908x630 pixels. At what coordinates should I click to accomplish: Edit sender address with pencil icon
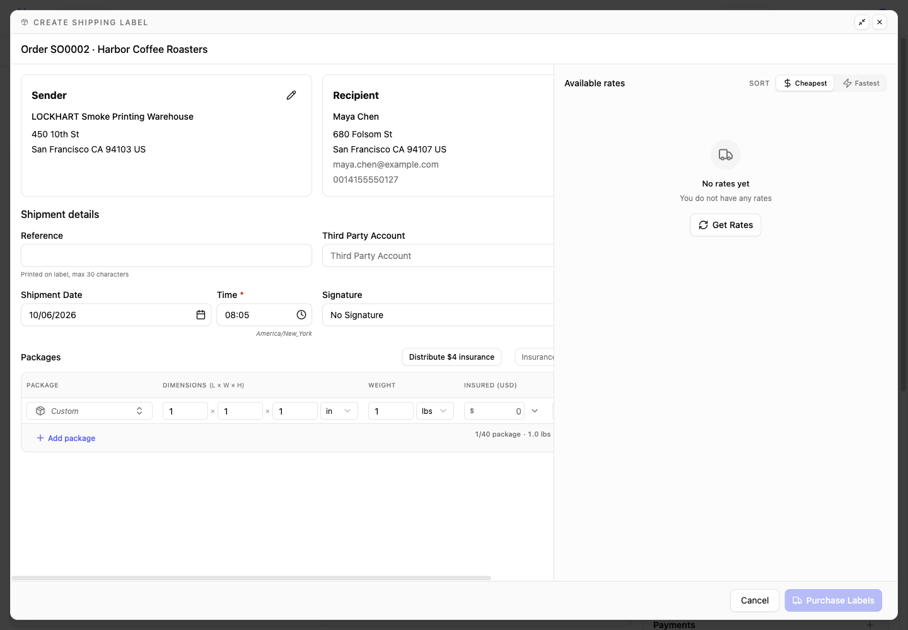[x=291, y=95]
